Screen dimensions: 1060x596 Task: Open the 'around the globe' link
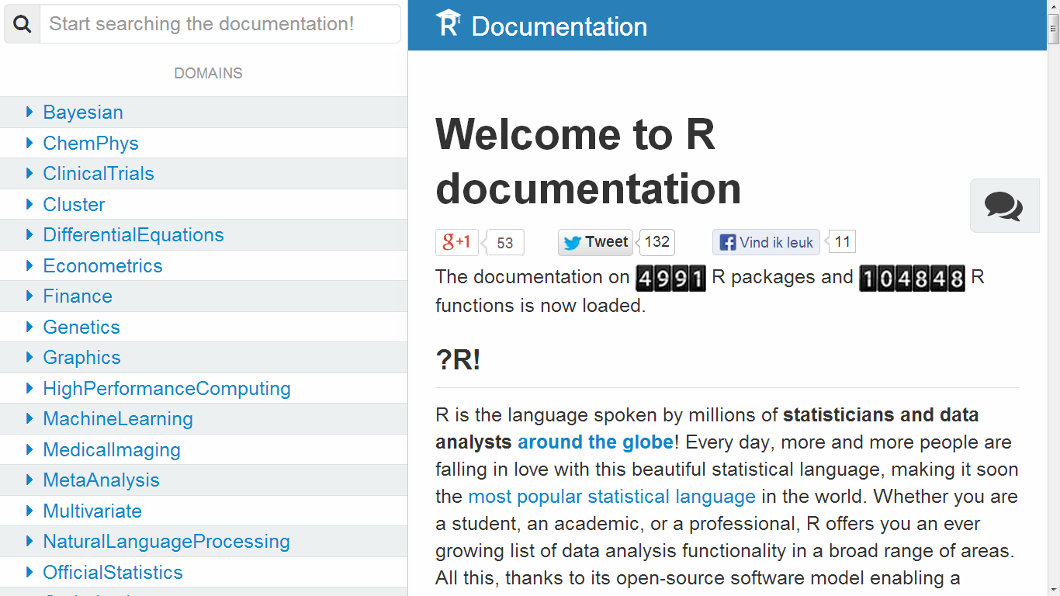(x=595, y=442)
